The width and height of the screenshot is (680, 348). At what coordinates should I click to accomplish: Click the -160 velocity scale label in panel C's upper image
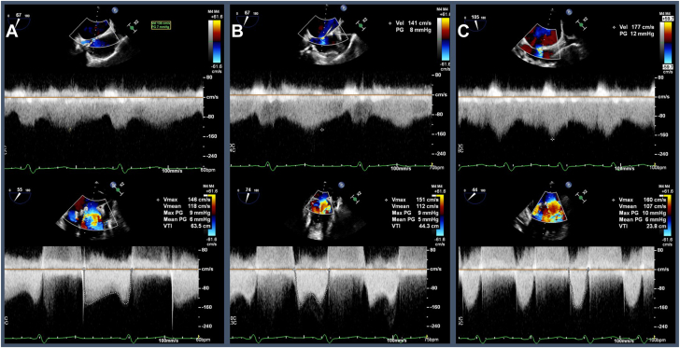pyautogui.click(x=662, y=134)
